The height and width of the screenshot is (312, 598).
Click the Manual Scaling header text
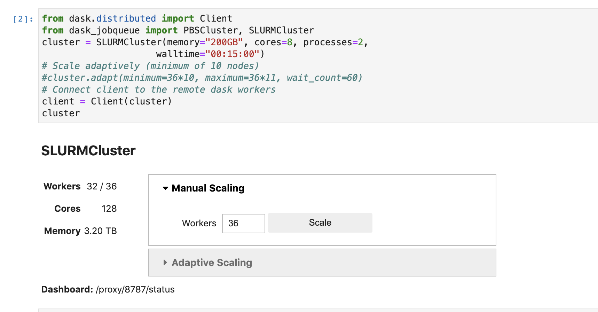pyautogui.click(x=208, y=188)
